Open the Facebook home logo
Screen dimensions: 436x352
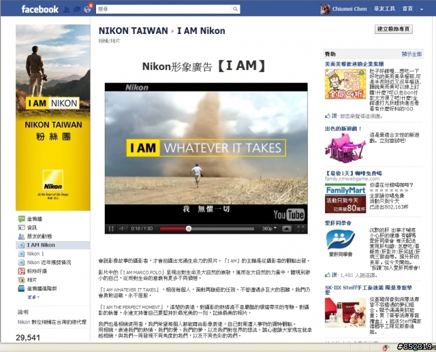[40, 9]
